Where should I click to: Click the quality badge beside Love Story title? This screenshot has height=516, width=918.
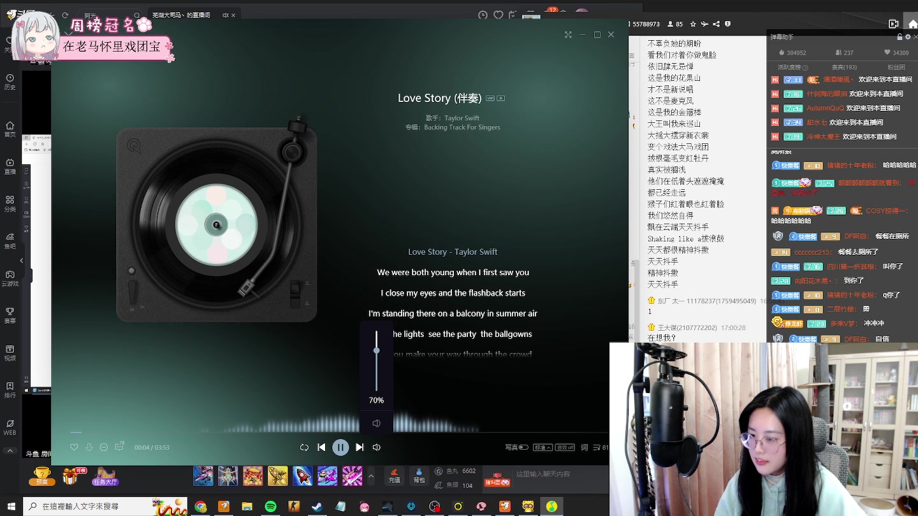(490, 98)
